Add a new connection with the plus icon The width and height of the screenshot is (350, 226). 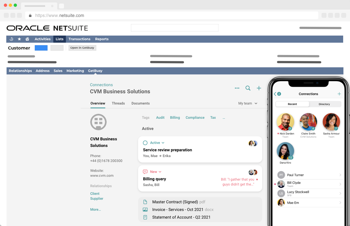(259, 88)
